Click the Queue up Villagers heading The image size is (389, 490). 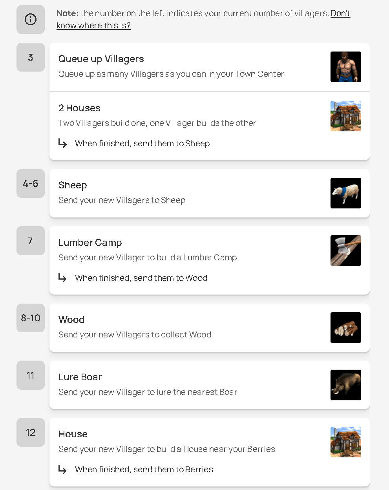(x=101, y=59)
